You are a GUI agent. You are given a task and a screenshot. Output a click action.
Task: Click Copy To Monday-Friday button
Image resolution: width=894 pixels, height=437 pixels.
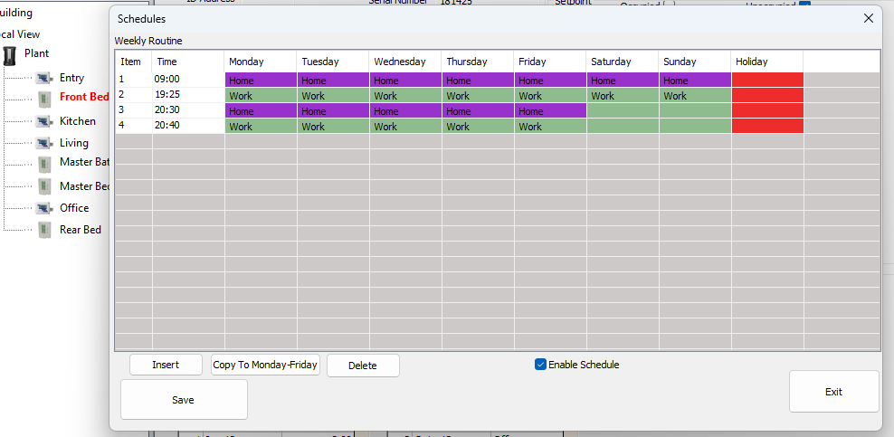tap(265, 365)
